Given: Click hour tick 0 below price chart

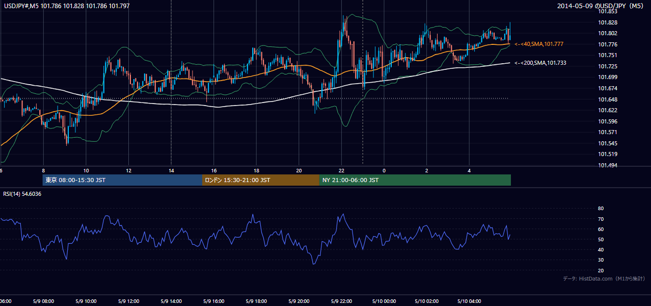Looking at the screenshot, I should click(384, 171).
